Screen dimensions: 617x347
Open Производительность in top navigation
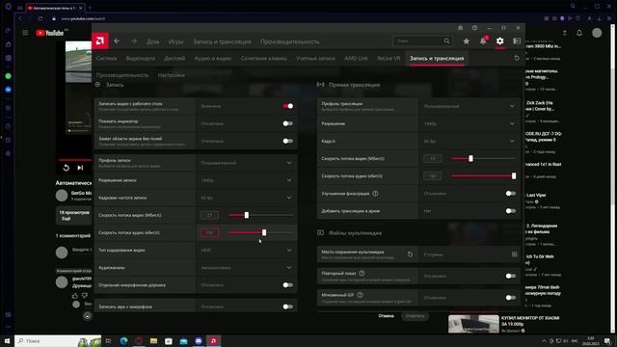(x=289, y=41)
